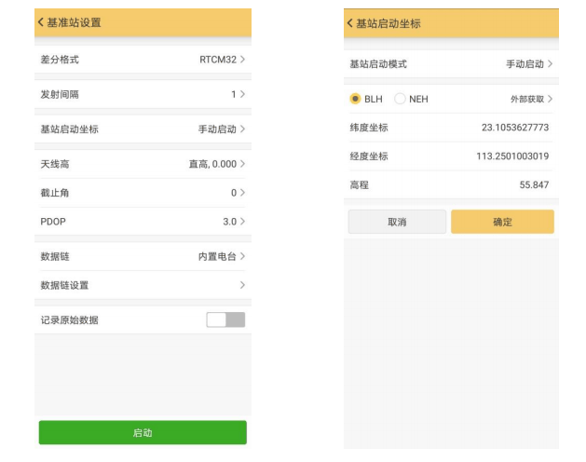Open 发射间隔 setting row
The width and height of the screenshot is (586, 462).
coord(143,94)
